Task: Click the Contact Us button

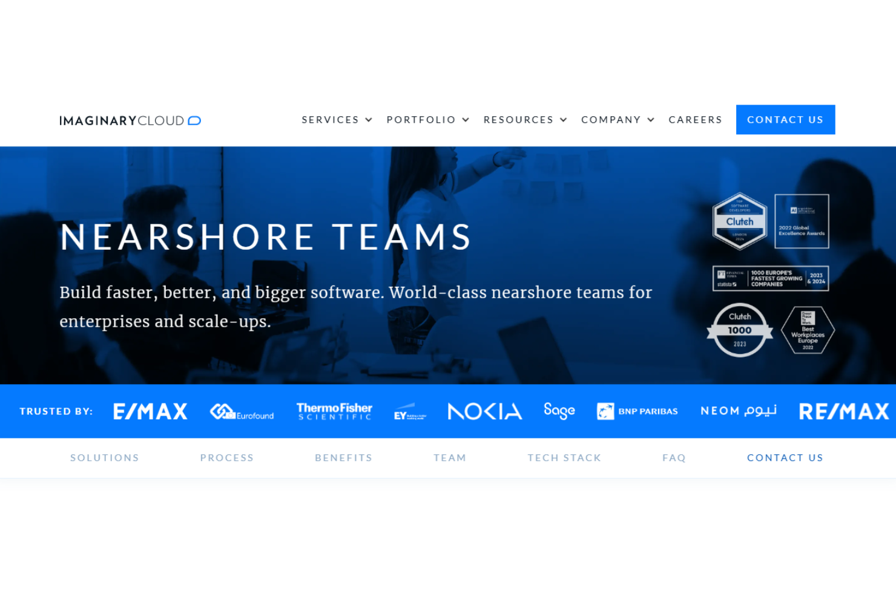Action: coord(785,120)
